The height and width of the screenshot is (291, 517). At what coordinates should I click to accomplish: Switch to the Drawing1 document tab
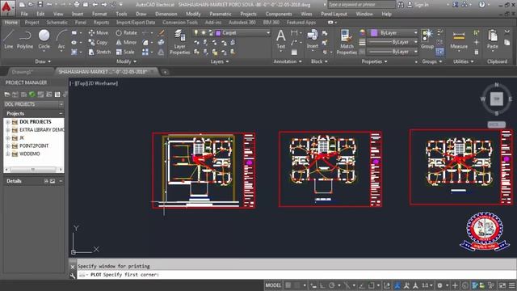[x=23, y=72]
